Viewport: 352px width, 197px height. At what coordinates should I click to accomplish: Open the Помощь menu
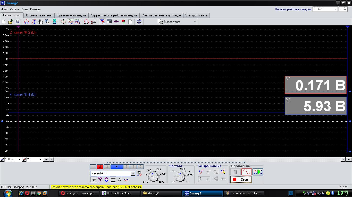pos(35,9)
